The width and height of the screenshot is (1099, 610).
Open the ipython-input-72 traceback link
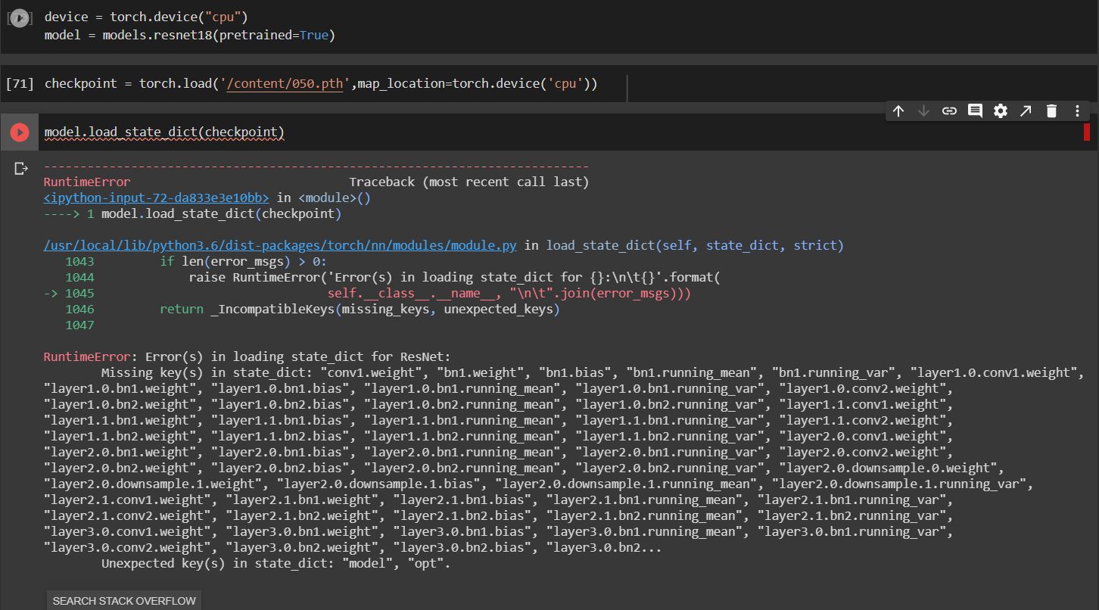(x=156, y=198)
